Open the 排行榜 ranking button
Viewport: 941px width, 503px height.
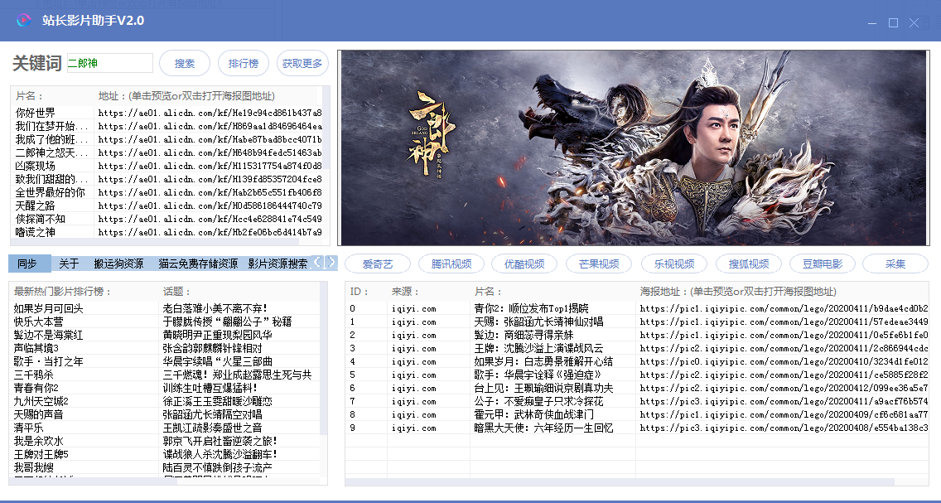243,63
